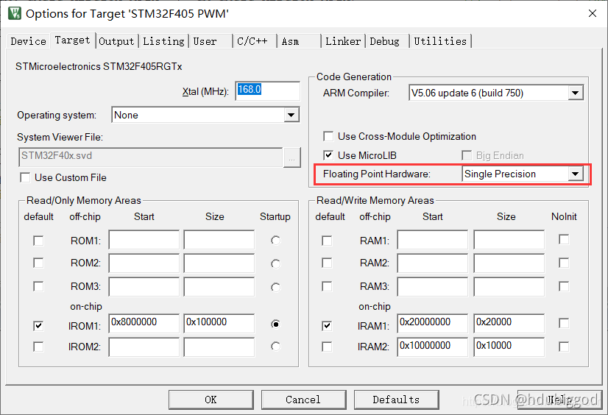The image size is (608, 415).
Task: Tick the ROM2 default checkbox
Action: pyautogui.click(x=38, y=263)
